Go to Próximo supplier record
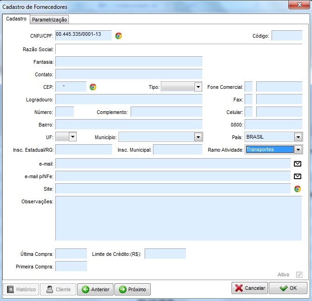The width and height of the screenshot is (312, 301). [133, 289]
